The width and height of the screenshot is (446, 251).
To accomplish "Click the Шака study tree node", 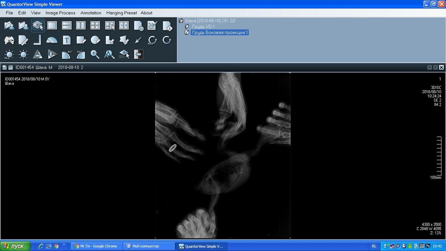I will (x=210, y=21).
